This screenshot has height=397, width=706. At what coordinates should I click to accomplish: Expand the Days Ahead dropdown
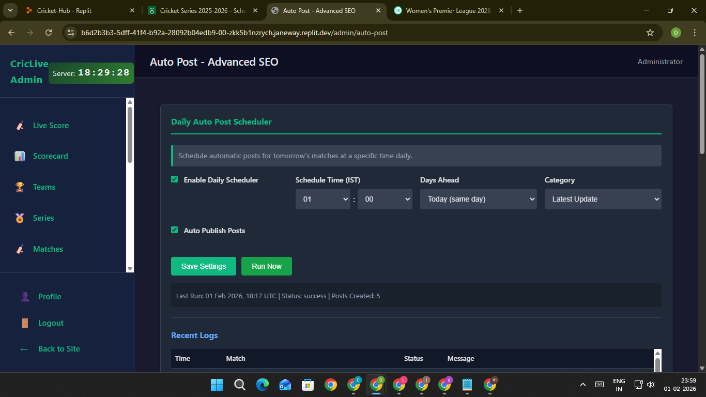pos(479,199)
